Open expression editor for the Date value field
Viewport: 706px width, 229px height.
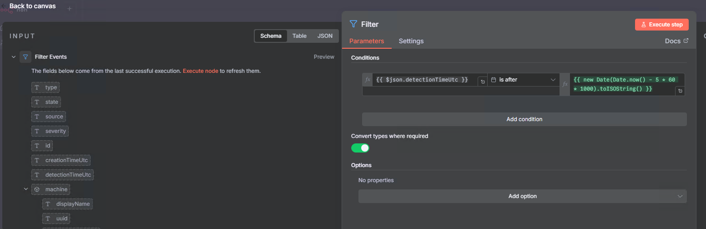[680, 91]
